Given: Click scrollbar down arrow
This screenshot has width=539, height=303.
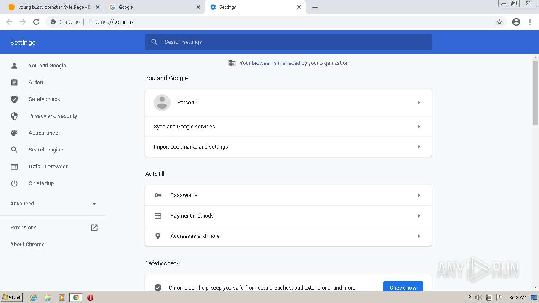Looking at the screenshot, I should point(536,287).
